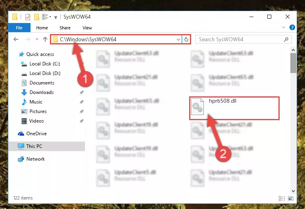Open Downloads in the sidebar
Screen dimensions: 305x209
(38, 92)
